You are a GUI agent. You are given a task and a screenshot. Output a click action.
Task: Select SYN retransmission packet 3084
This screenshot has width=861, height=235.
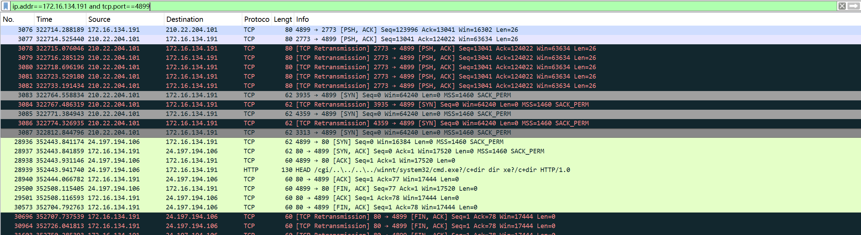pyautogui.click(x=430, y=105)
